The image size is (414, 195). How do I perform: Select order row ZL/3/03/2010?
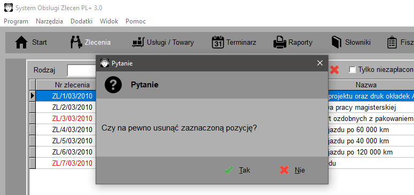[72, 118]
